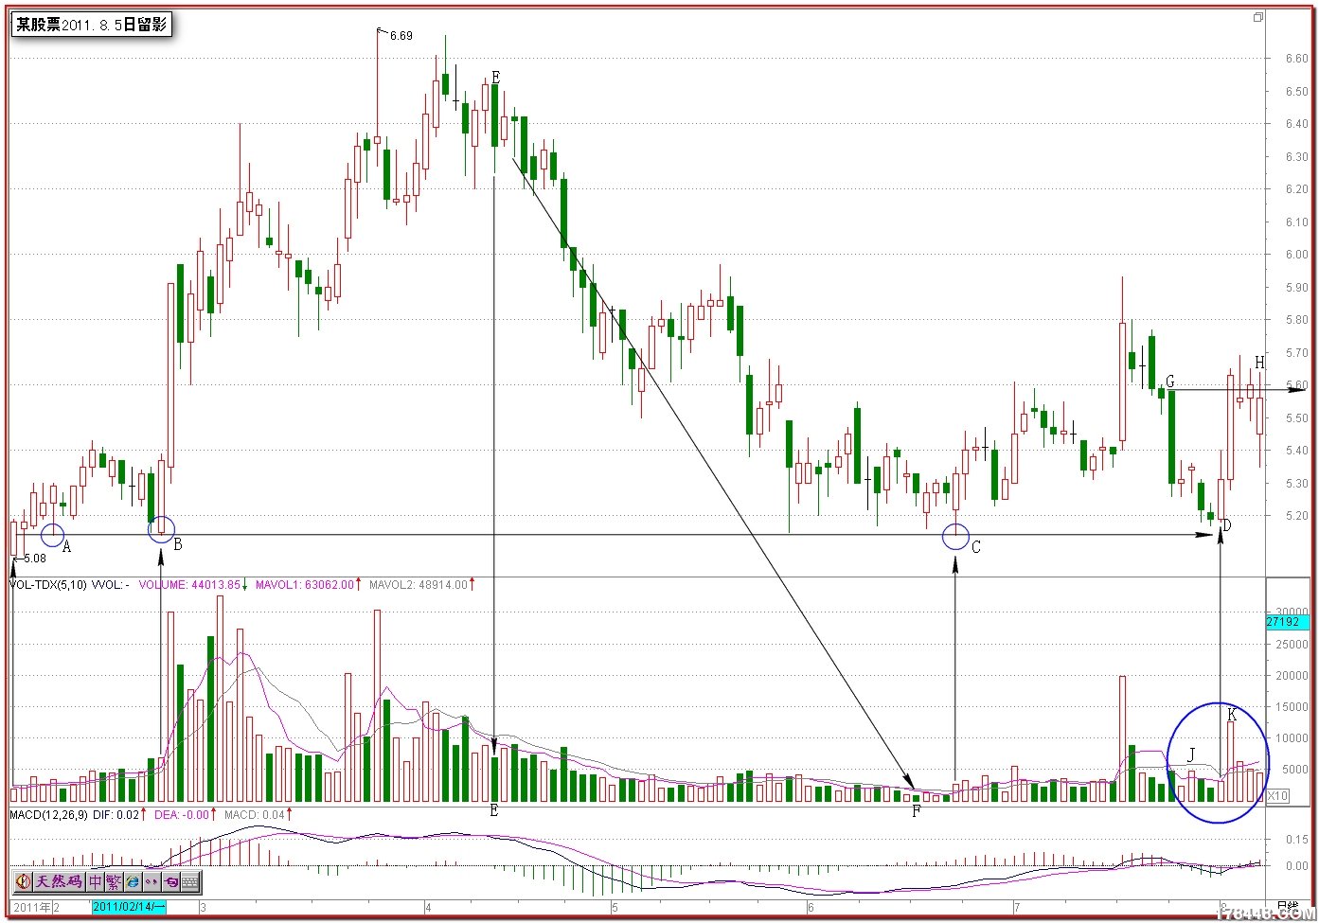The height and width of the screenshot is (923, 1319).
Task: Click the input method logo icon
Action: point(23,882)
